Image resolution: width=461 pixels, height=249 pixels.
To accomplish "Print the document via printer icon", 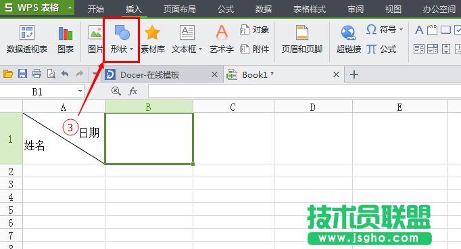I will pyautogui.click(x=37, y=74).
